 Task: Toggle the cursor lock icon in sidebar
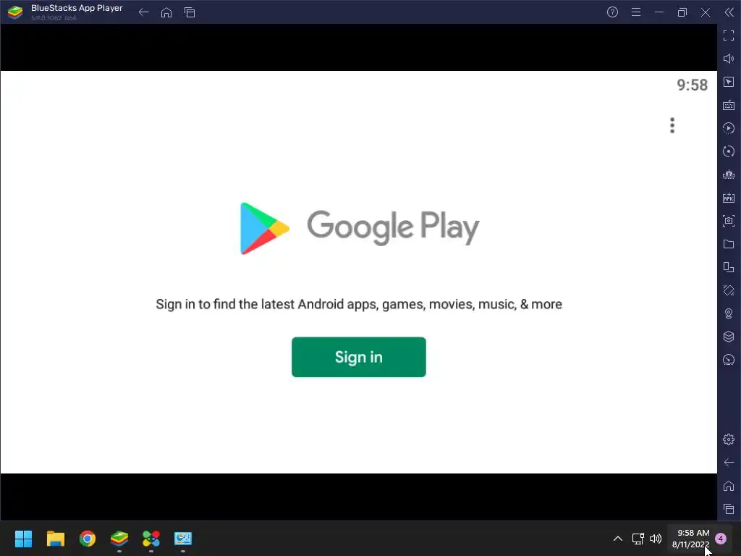pyautogui.click(x=729, y=82)
